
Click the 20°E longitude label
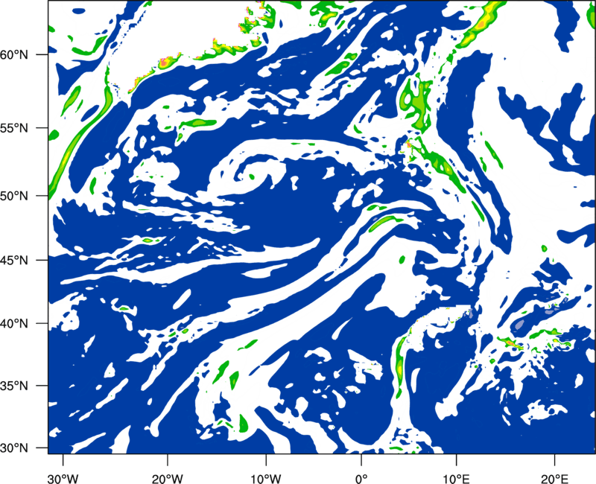554,479
